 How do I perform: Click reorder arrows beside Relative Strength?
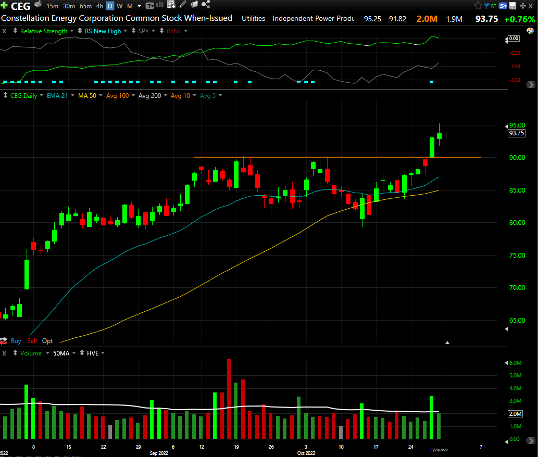pyautogui.click(x=15, y=31)
